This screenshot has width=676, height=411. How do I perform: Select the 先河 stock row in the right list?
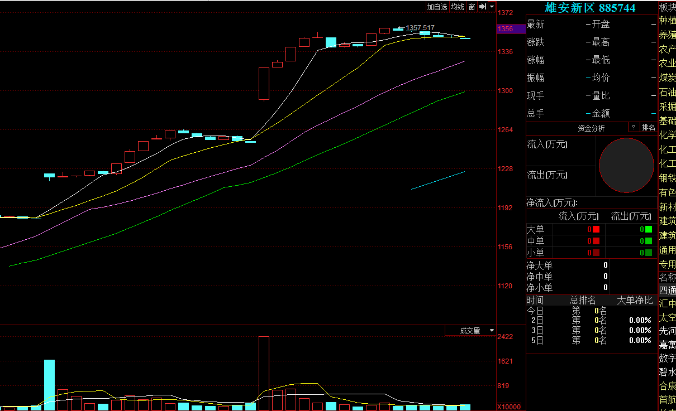point(668,331)
